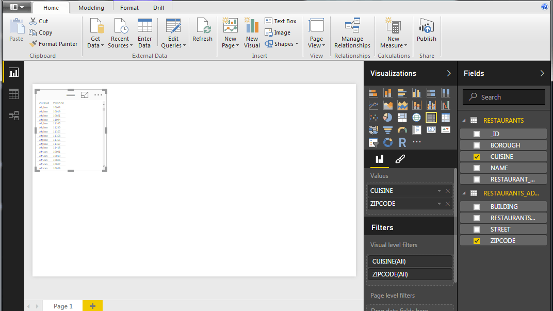Screen dimensions: 553x311
Task: Open the Modeling ribbon tab
Action: coord(91,8)
